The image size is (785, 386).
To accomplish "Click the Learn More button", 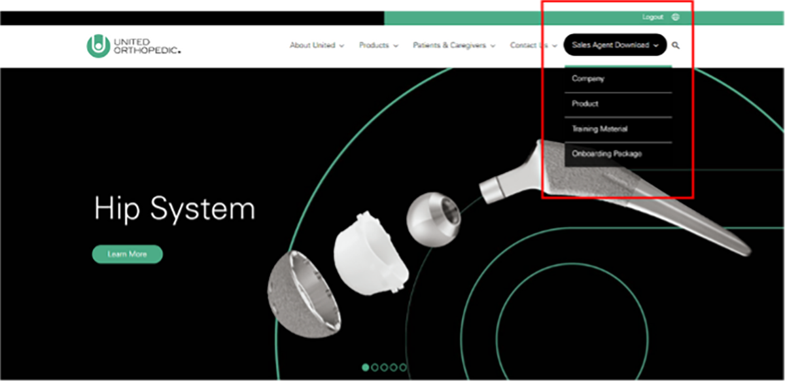I will point(127,254).
